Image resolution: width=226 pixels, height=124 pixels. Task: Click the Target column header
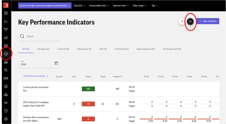pos(103,77)
